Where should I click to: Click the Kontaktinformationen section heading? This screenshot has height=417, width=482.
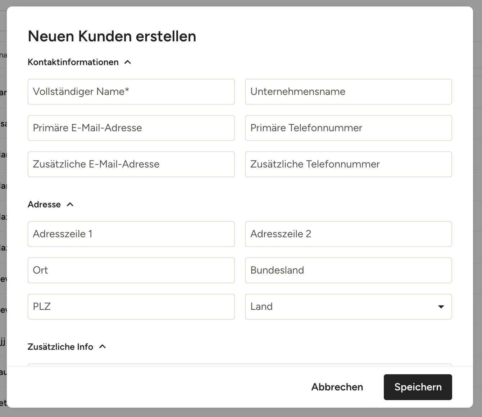pos(73,62)
